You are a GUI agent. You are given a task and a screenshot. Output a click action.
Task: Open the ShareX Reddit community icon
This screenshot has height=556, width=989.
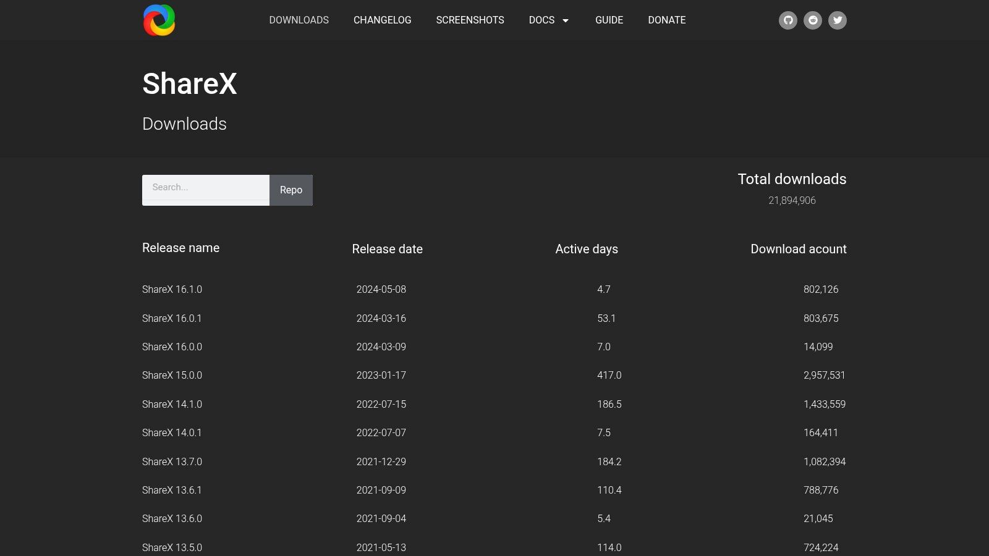[x=813, y=20]
